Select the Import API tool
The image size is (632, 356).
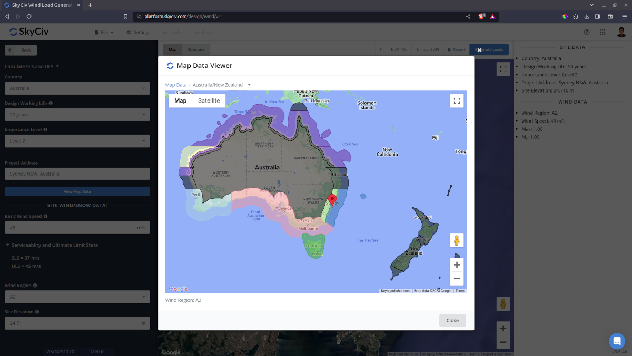coord(427,49)
